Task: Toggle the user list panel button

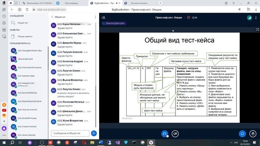Action: 104,17
